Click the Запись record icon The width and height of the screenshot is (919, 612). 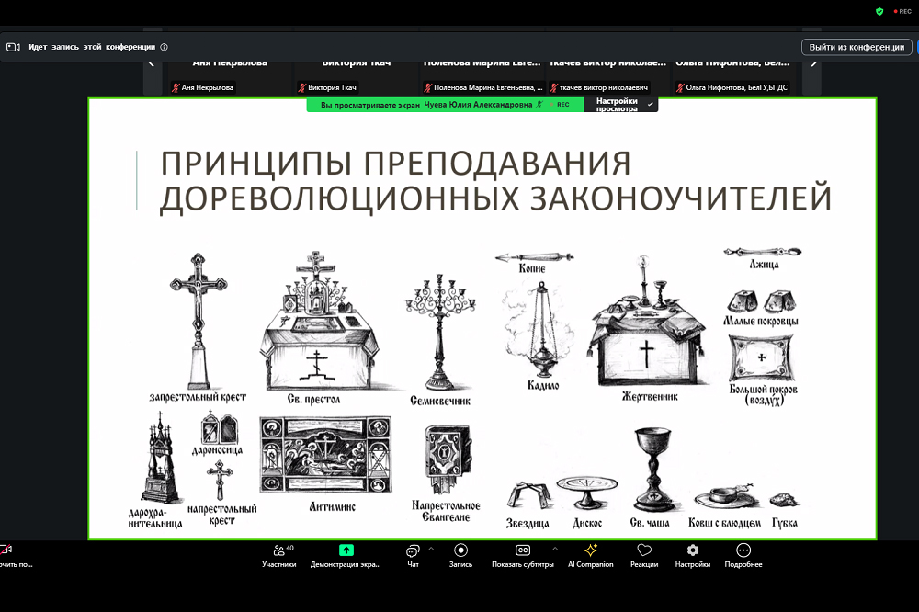pos(460,550)
